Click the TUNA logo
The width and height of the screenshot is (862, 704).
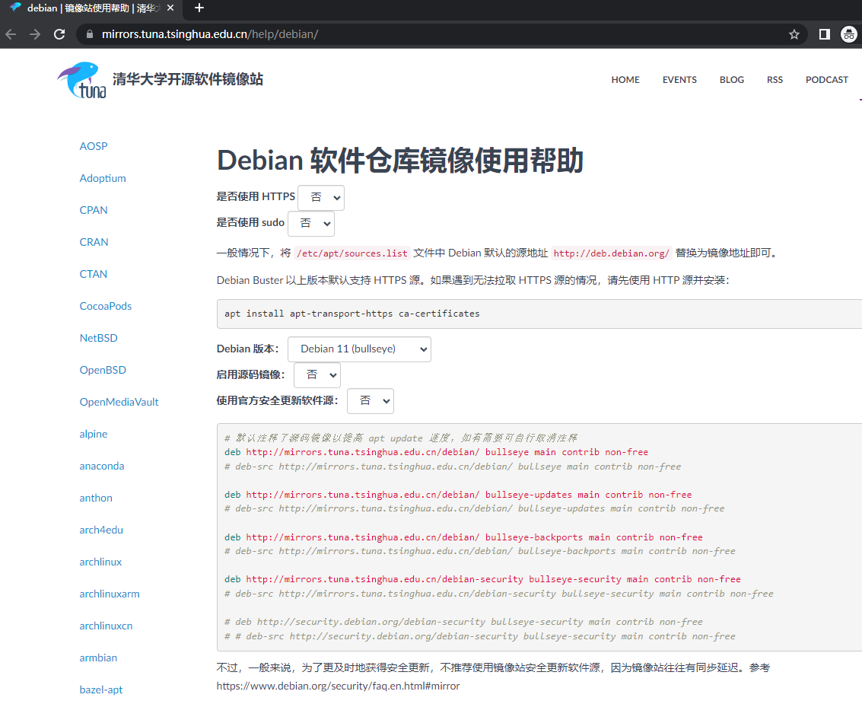[82, 81]
